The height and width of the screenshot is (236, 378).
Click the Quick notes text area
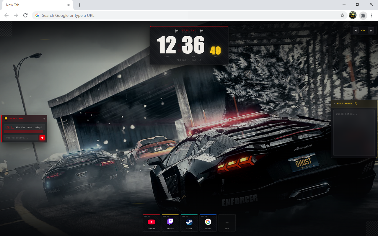tap(354, 133)
